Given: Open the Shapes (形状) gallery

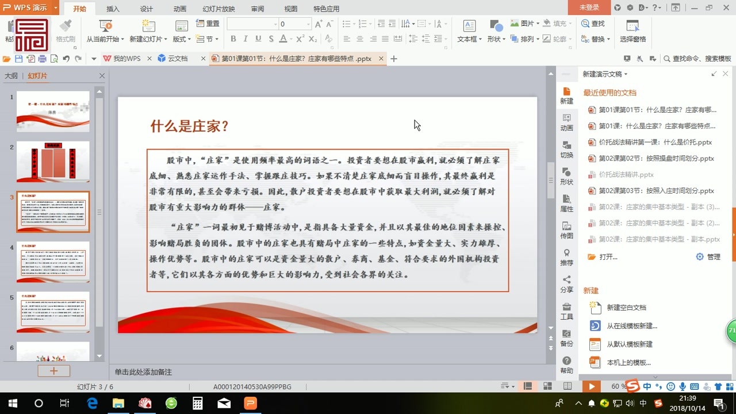Looking at the screenshot, I should [496, 32].
